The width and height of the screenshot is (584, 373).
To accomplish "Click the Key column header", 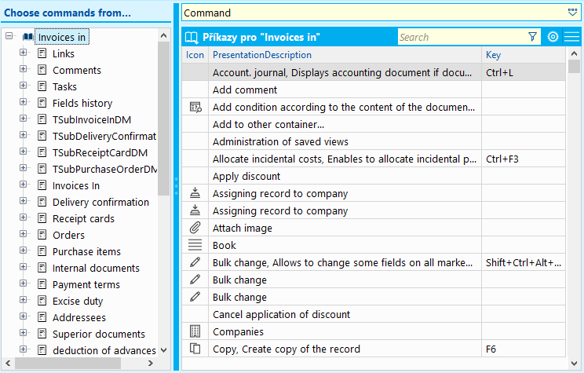I will [494, 55].
